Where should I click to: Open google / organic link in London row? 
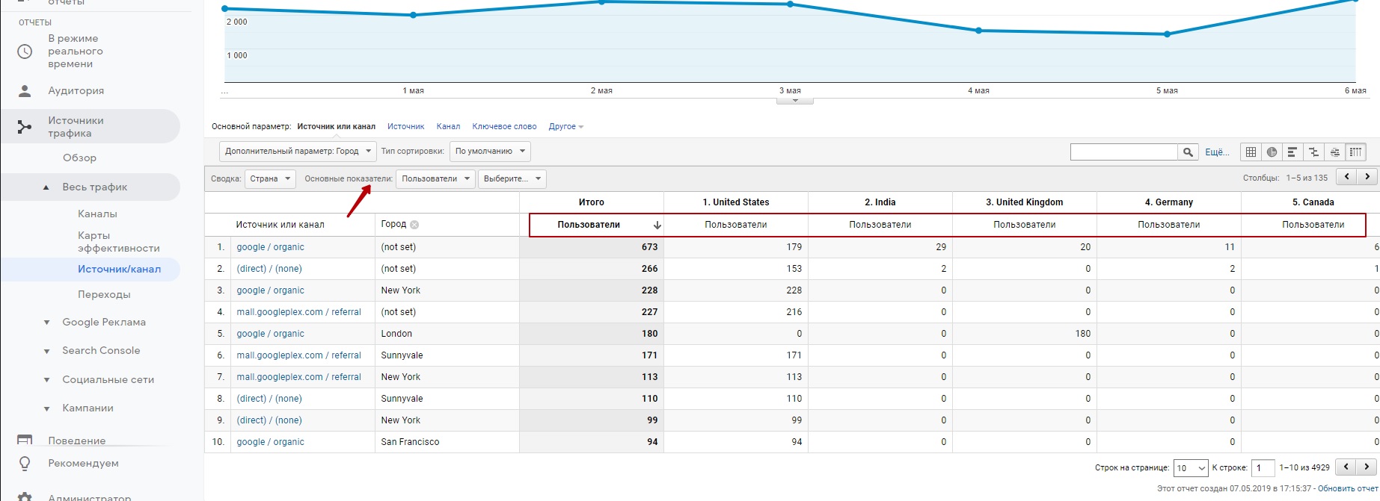[271, 334]
